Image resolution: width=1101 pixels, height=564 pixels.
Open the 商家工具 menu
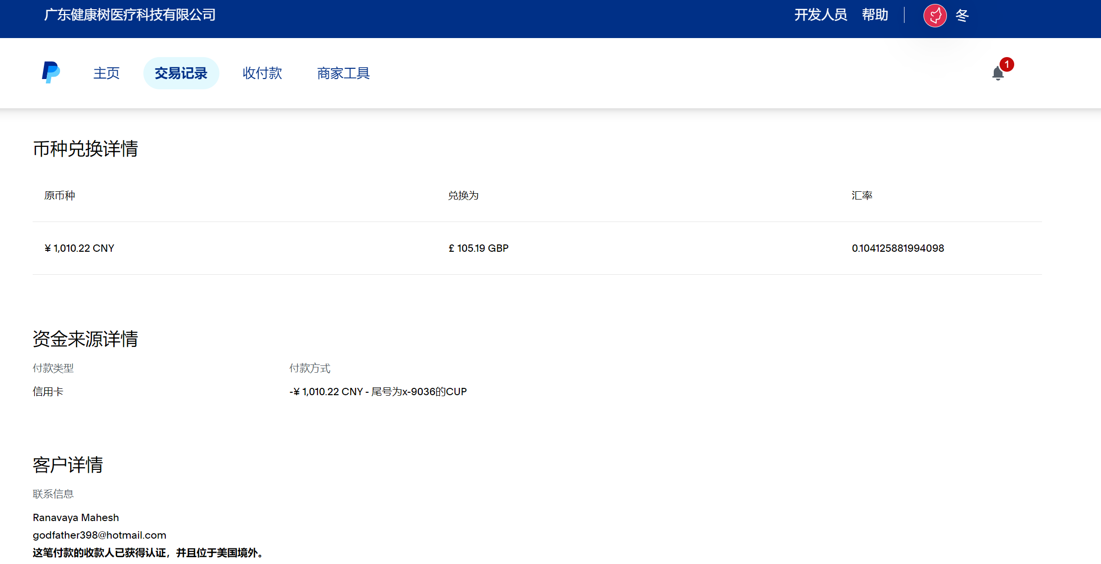(343, 73)
